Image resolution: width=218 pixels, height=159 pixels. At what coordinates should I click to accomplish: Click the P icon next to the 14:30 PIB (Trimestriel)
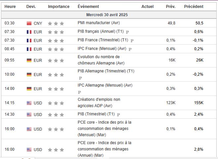coord(118,115)
